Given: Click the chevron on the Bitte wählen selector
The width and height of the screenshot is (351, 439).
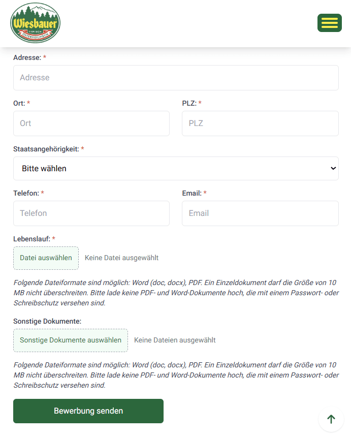Looking at the screenshot, I should (x=333, y=168).
